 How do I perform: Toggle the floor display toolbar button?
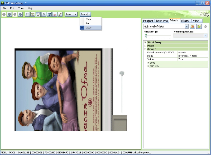pyautogui.click(x=38, y=14)
